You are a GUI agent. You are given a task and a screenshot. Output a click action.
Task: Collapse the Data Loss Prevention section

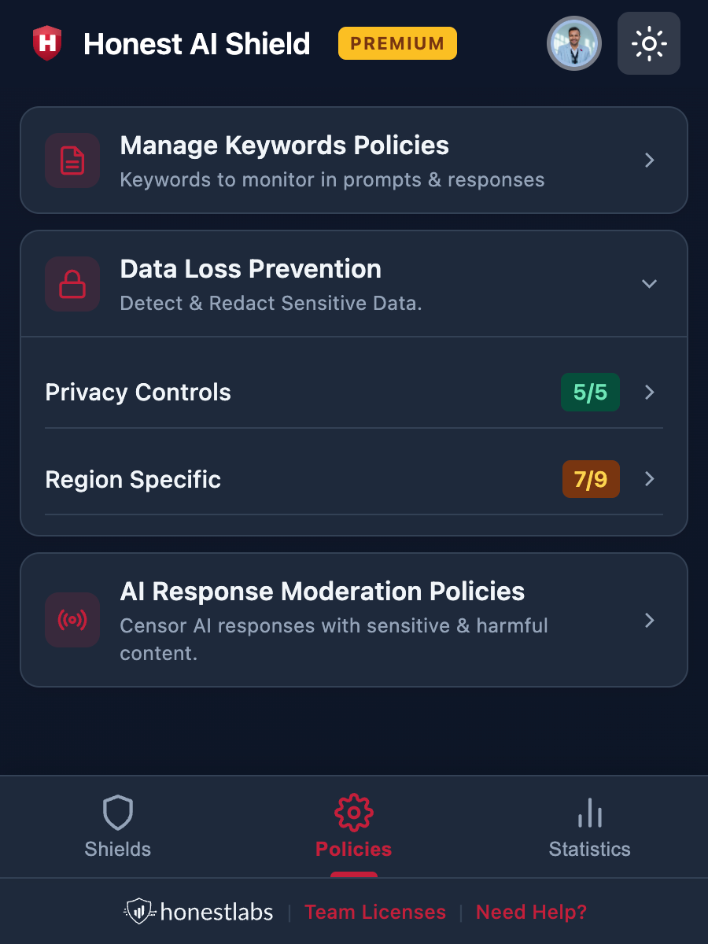(x=649, y=283)
